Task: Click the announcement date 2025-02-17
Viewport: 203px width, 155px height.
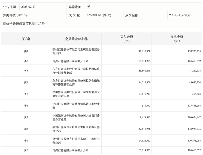Action: click(x=28, y=7)
